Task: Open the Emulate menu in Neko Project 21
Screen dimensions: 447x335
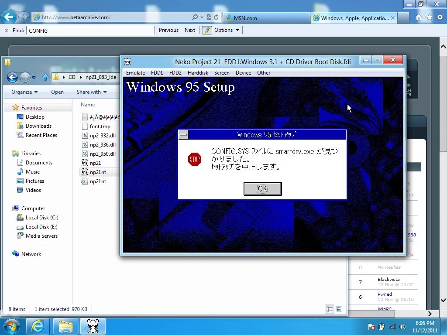Action: [135, 73]
